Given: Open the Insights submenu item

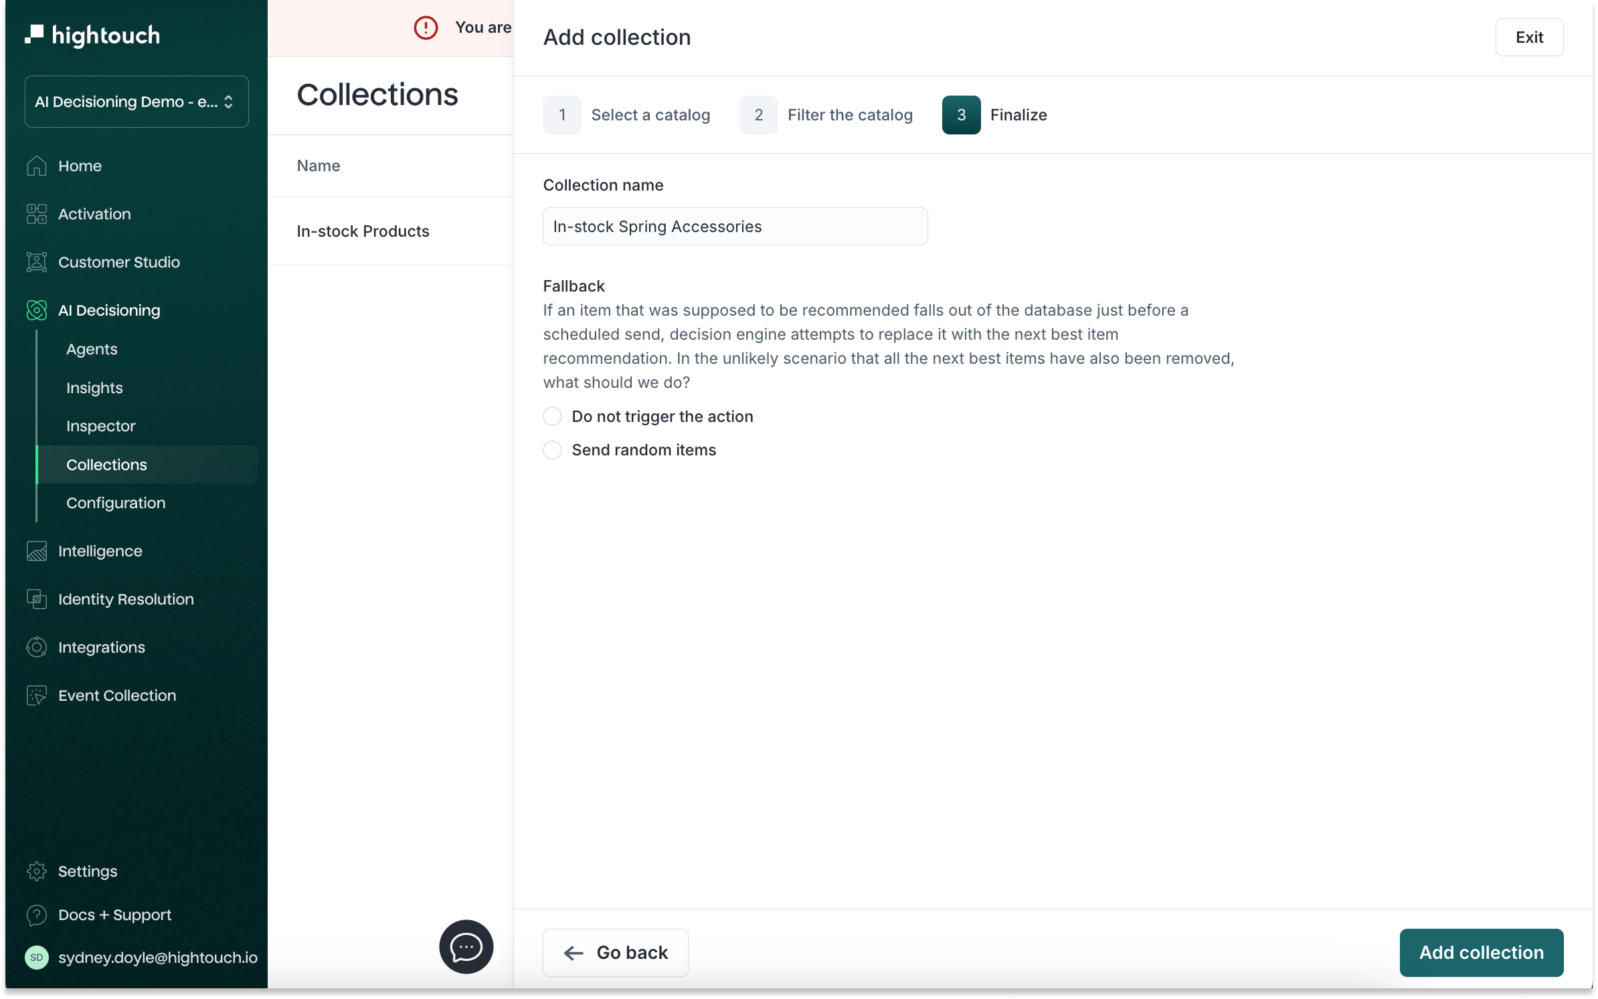Looking at the screenshot, I should 94,388.
